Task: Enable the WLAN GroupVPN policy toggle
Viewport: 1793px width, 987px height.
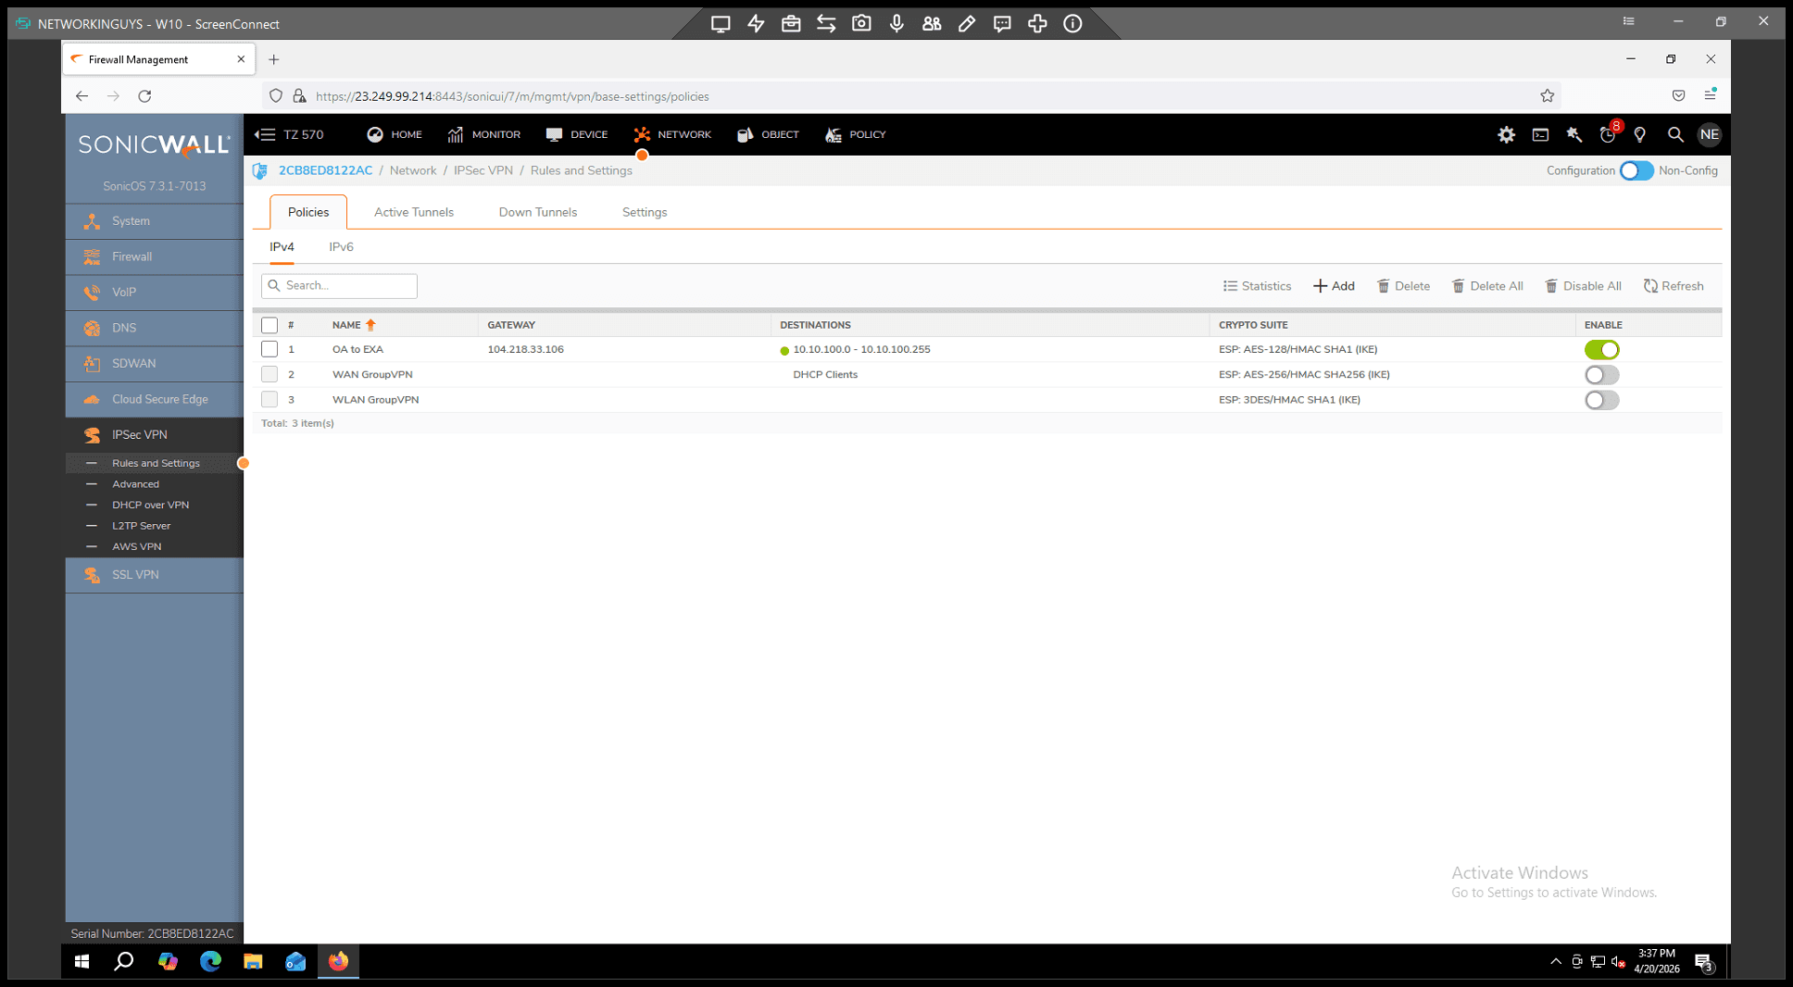Action: (1601, 400)
